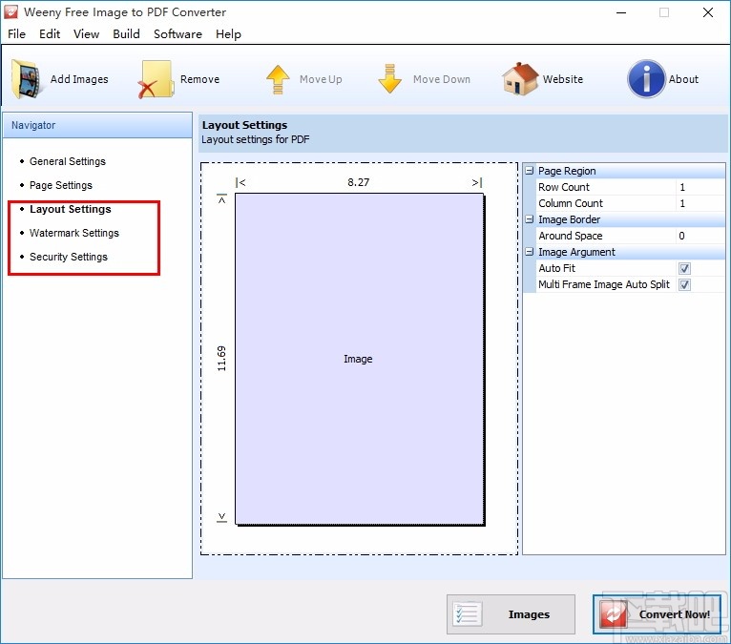Click the height top marker beside page
Viewport: 731px width, 644px height.
coord(222,199)
